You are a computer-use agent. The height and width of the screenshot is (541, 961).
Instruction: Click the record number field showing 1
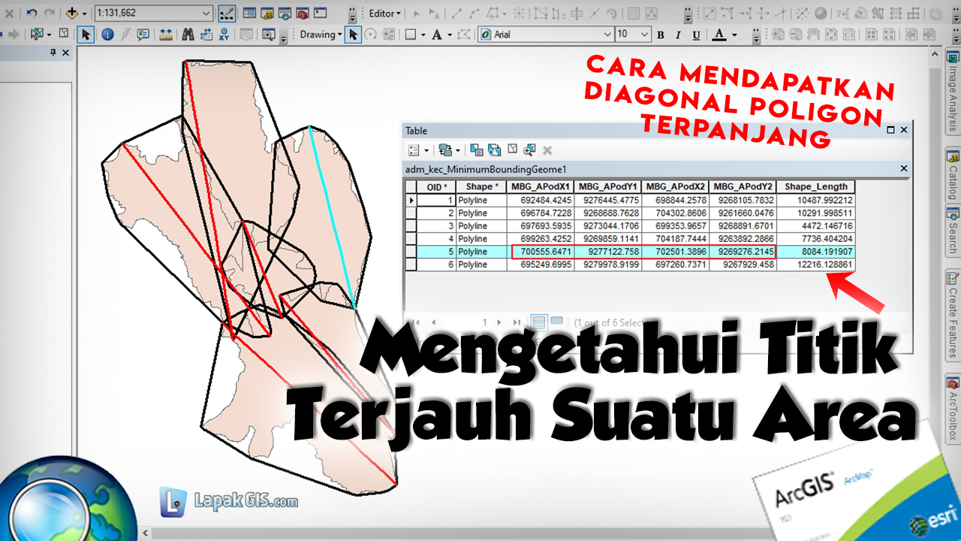(465, 322)
